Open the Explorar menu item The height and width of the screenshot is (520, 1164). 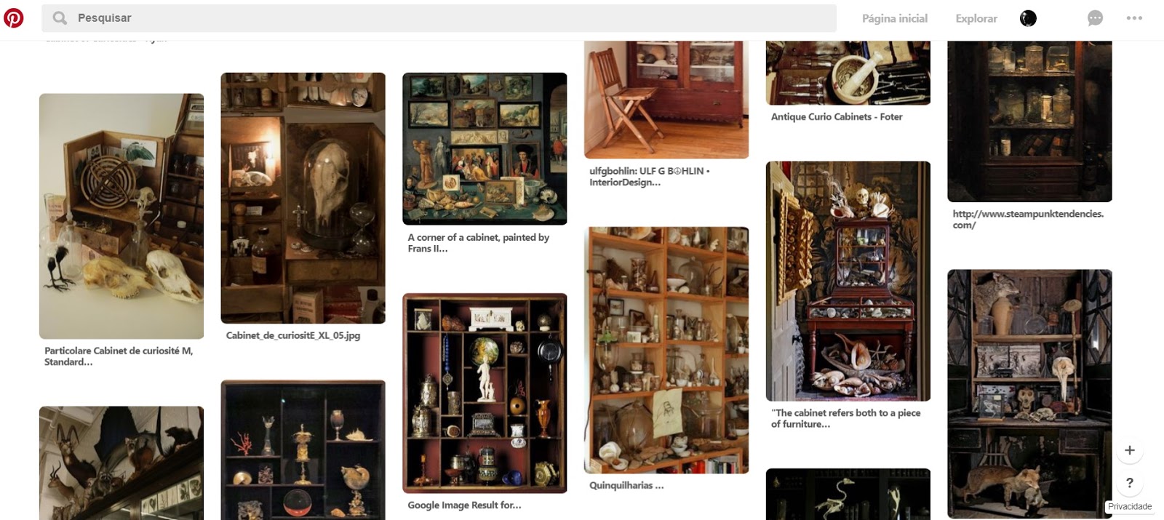pyautogui.click(x=976, y=18)
